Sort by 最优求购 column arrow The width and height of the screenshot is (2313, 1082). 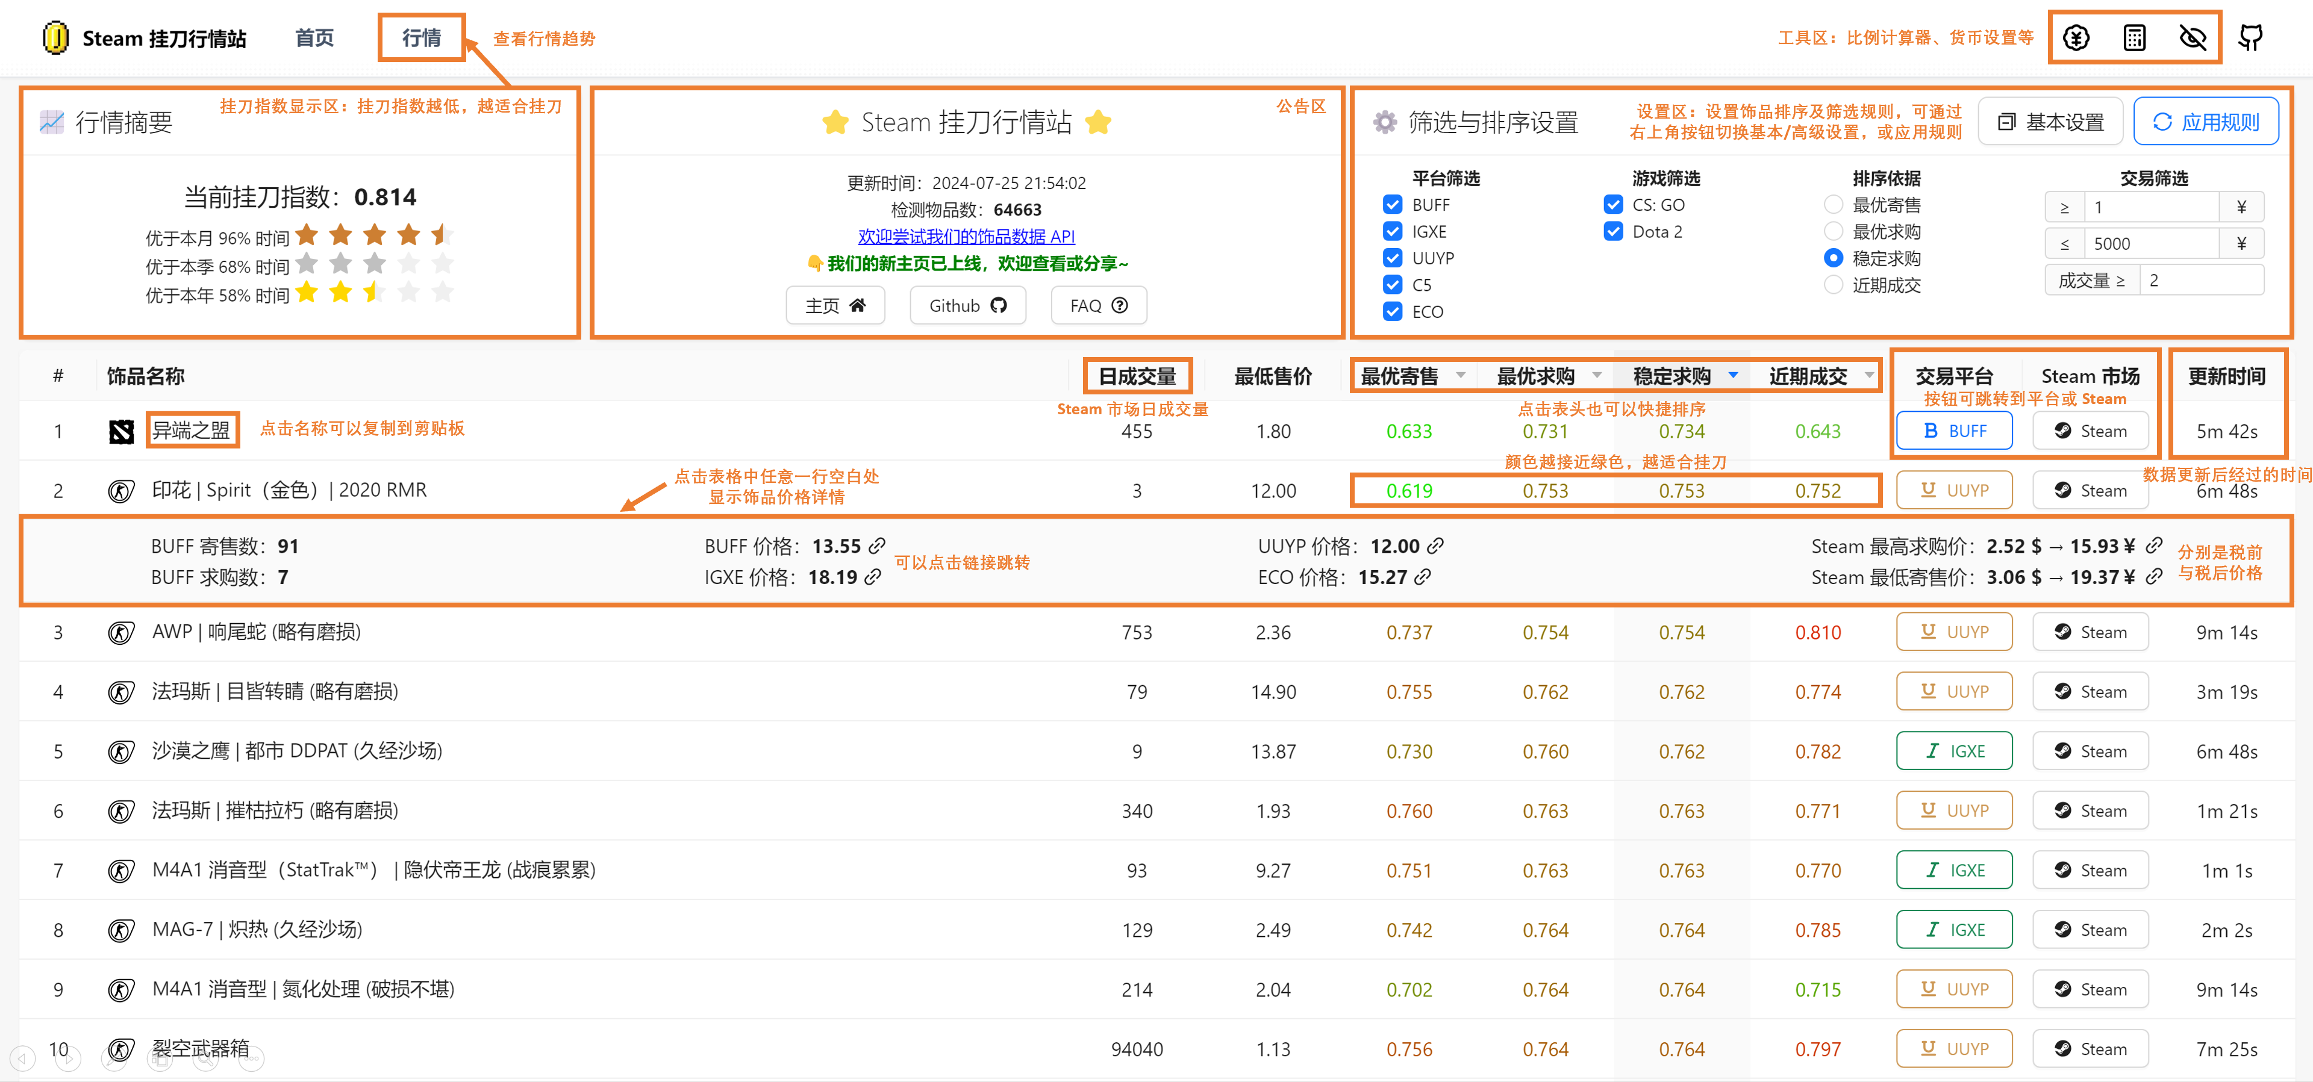coord(1597,375)
